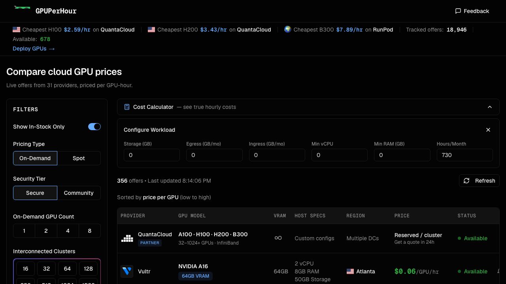The image size is (506, 284).
Task: Select 128 interconnected cluster size
Action: (x=88, y=269)
